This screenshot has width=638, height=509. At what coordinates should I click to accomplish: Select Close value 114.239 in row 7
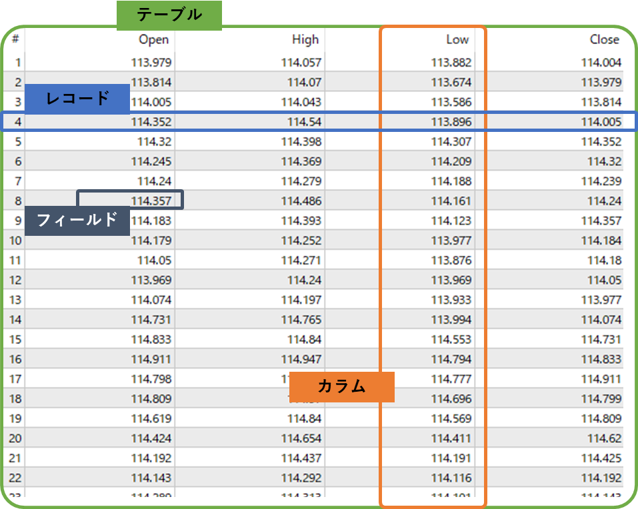point(601,181)
